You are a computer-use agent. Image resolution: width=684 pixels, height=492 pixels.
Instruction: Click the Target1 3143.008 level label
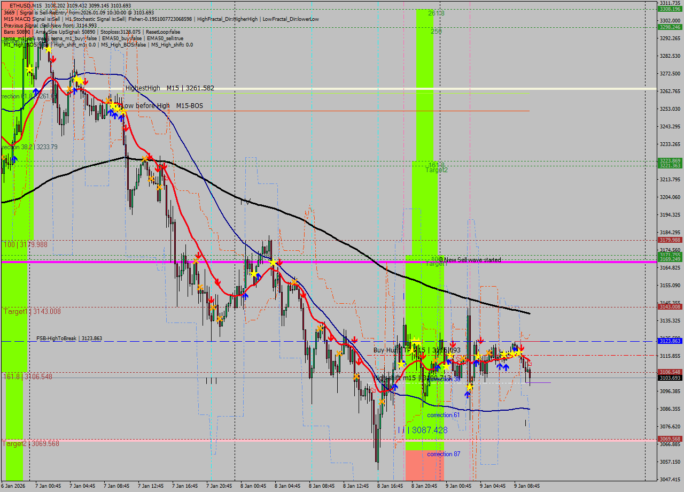coord(32,311)
